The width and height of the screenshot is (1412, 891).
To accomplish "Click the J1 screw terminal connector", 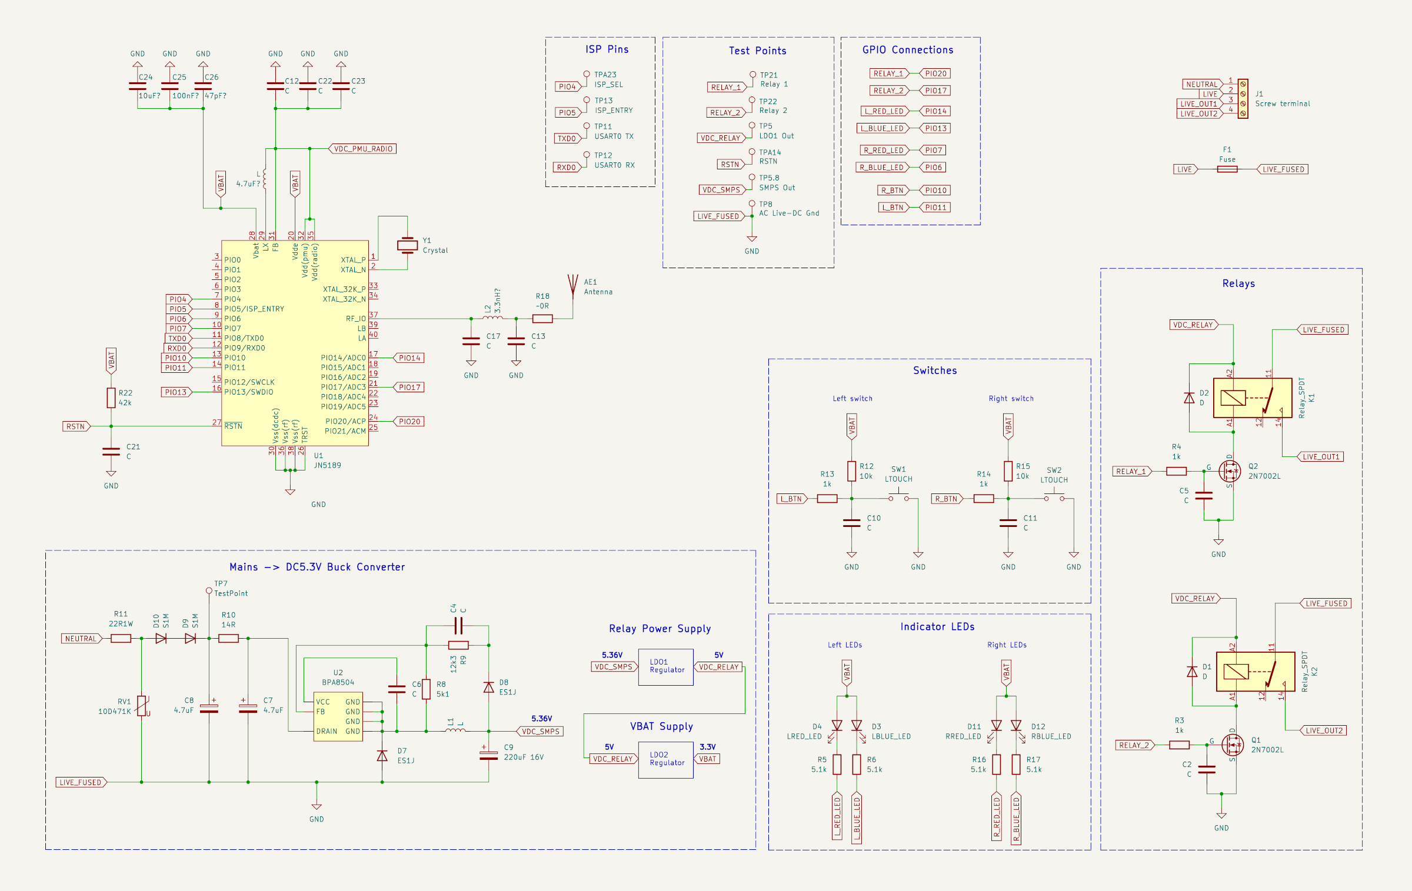I will pyautogui.click(x=1243, y=99).
